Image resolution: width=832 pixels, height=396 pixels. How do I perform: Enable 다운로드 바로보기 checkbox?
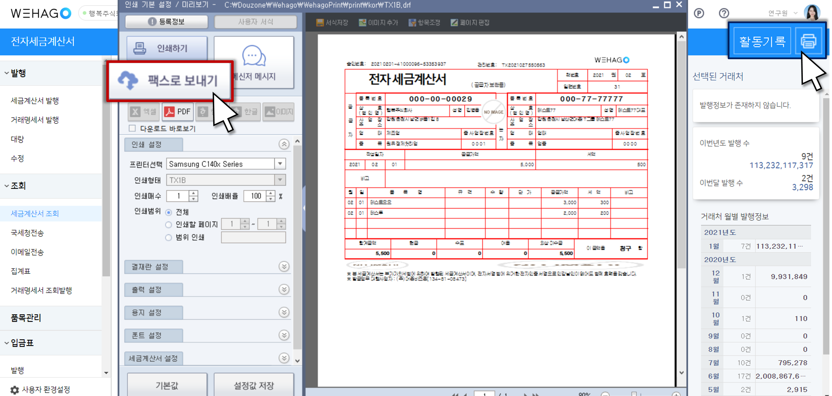pos(132,128)
